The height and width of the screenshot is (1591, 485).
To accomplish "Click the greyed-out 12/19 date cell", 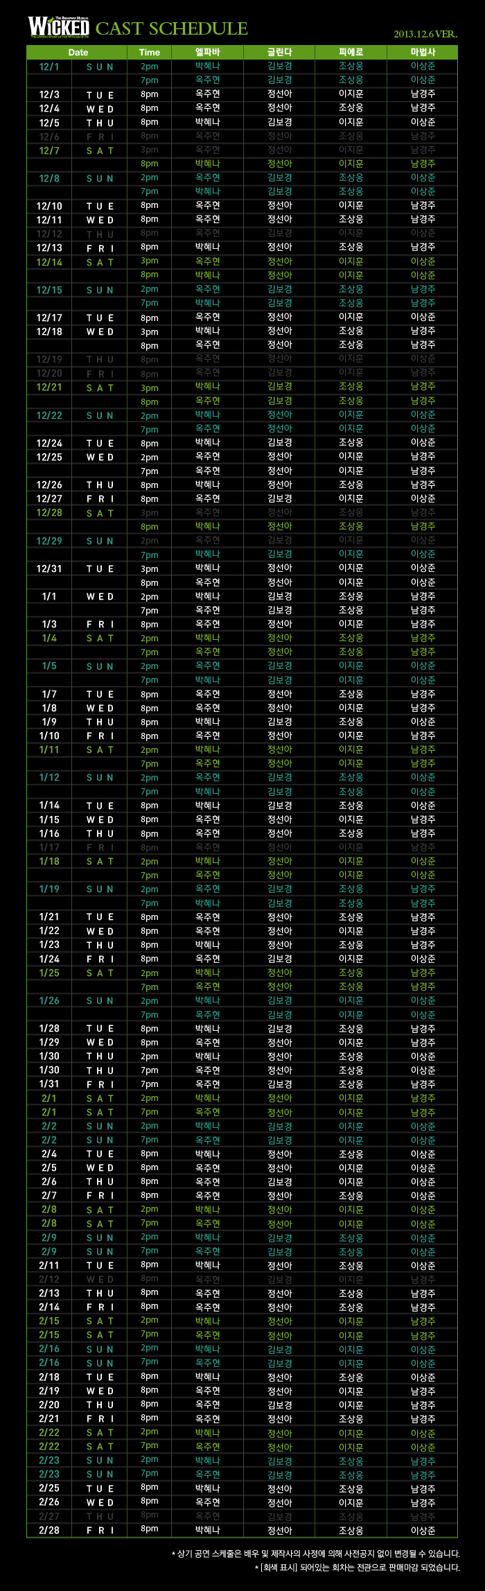I will (49, 359).
